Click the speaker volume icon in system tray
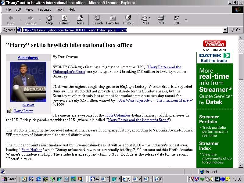 tap(211, 179)
